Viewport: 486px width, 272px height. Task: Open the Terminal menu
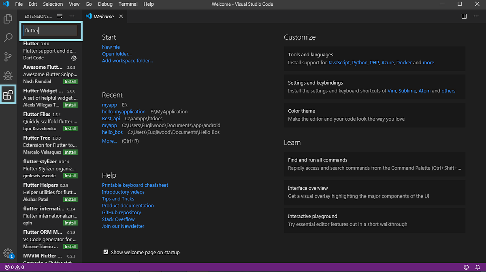coord(128,4)
